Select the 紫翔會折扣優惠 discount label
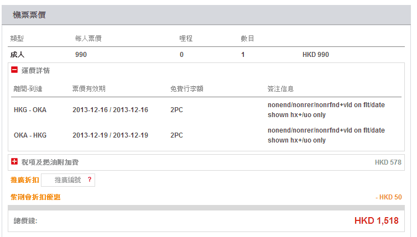 click(x=35, y=197)
